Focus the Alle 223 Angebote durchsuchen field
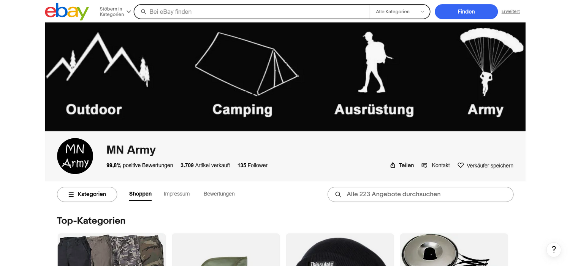This screenshot has width=570, height=266. click(x=420, y=194)
